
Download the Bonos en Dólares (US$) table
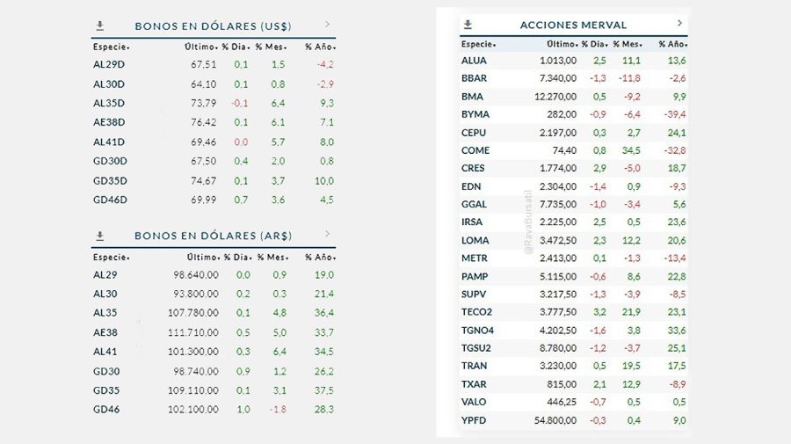[100, 25]
